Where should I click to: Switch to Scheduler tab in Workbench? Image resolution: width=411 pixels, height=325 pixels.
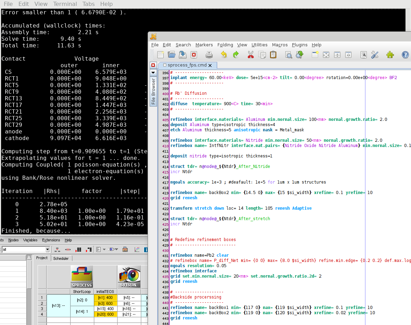[x=61, y=258]
